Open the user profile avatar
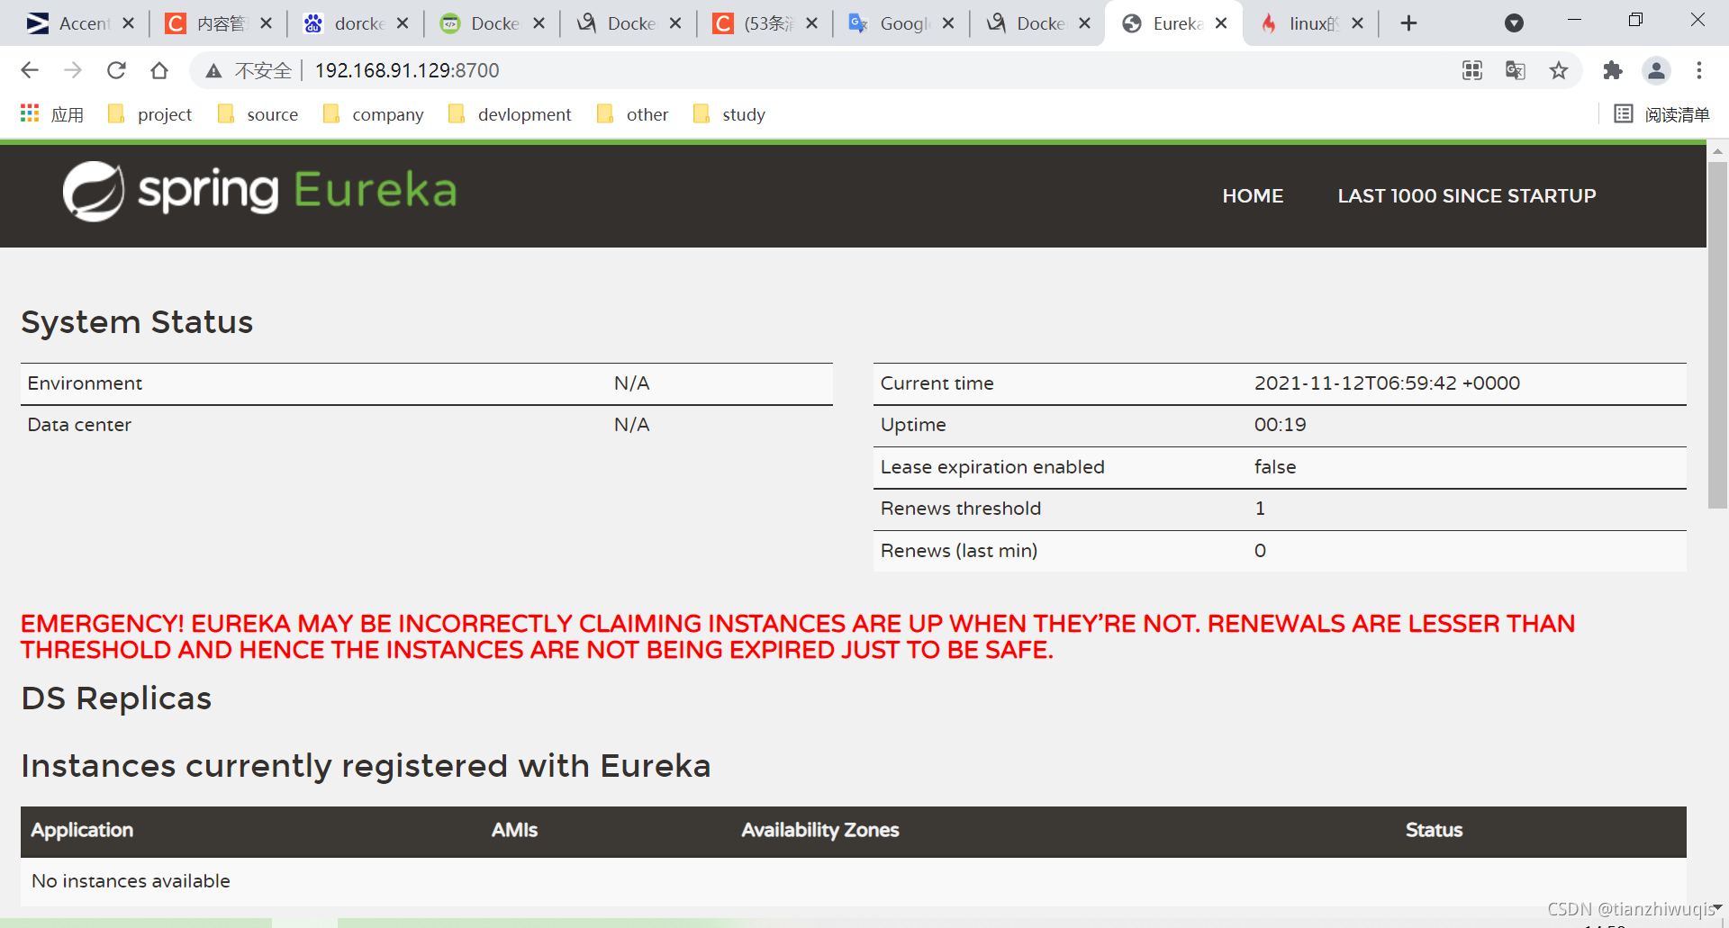Screen dimensions: 1729x928 (1656, 70)
